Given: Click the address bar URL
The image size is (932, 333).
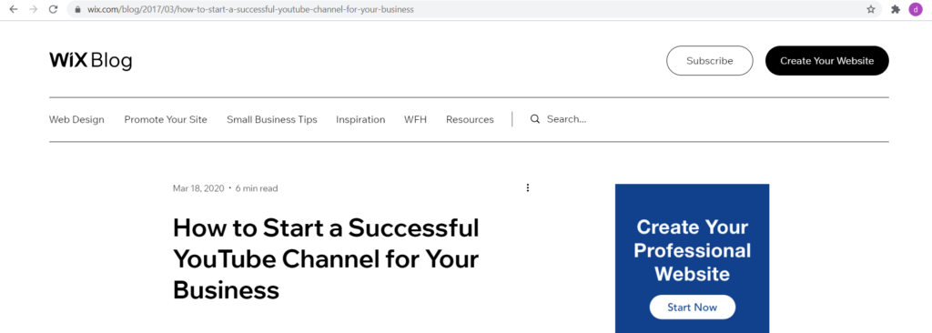Looking at the screenshot, I should (251, 9).
